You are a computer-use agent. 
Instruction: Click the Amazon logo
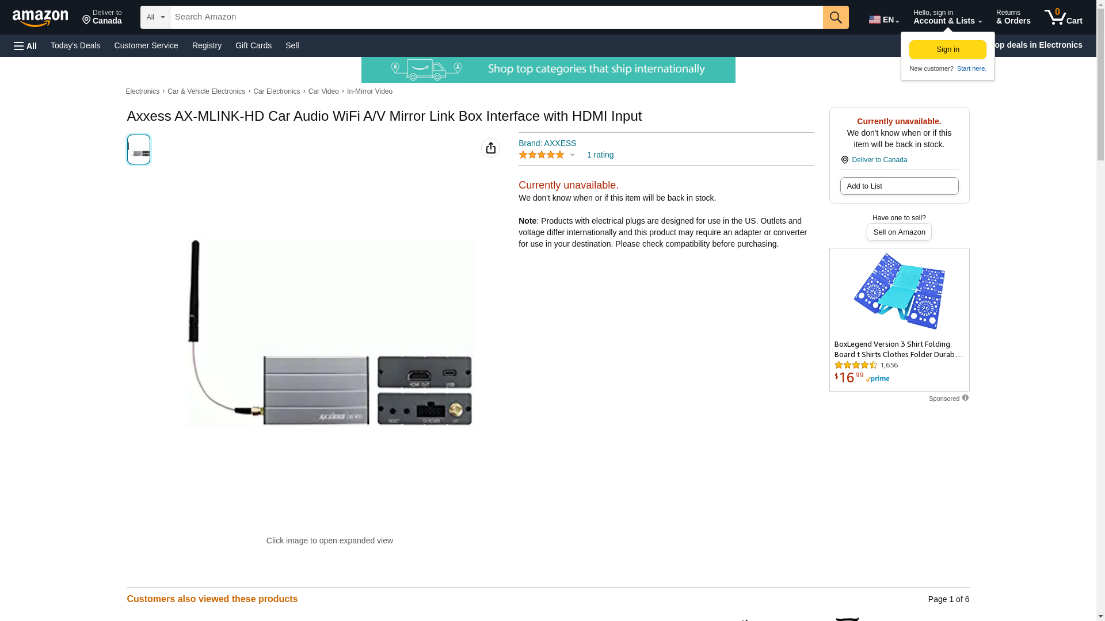coord(40,18)
